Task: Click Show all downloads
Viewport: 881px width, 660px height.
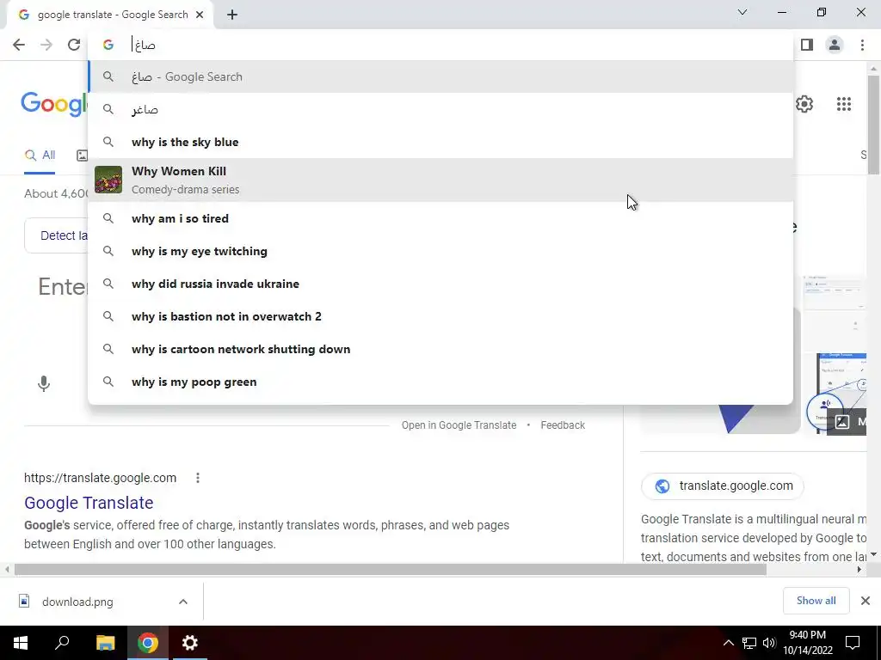Action: tap(816, 601)
